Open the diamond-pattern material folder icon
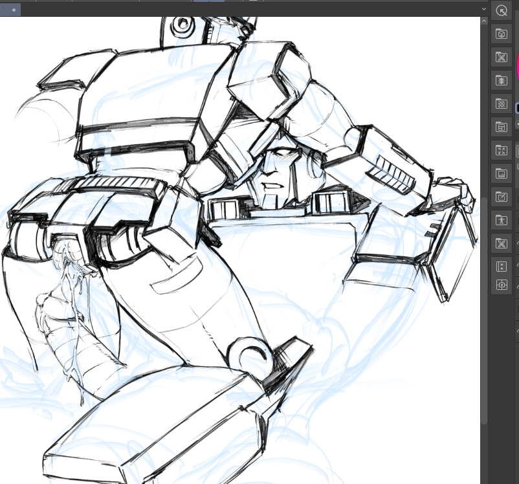519x484 pixels. tap(502, 80)
